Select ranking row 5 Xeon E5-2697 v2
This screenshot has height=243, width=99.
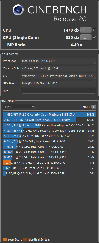click(49, 136)
